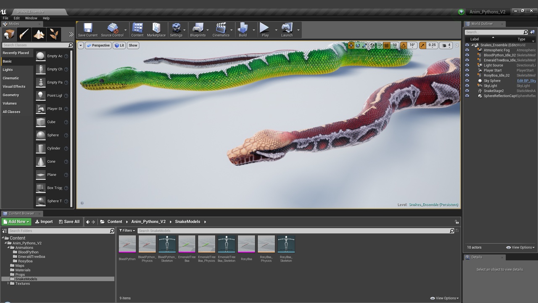The image size is (538, 303).
Task: Click the Build toolbar icon
Action: (x=243, y=30)
